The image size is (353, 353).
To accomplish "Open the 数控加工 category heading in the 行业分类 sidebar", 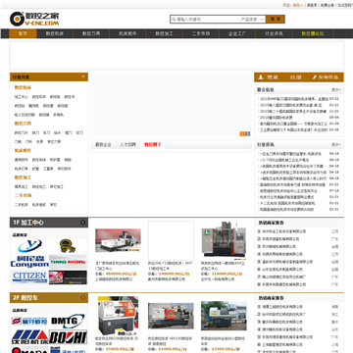I will pyautogui.click(x=23, y=177).
